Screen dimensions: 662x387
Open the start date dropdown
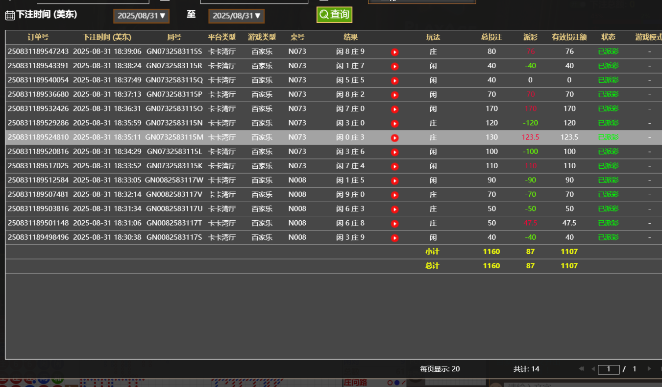click(141, 16)
